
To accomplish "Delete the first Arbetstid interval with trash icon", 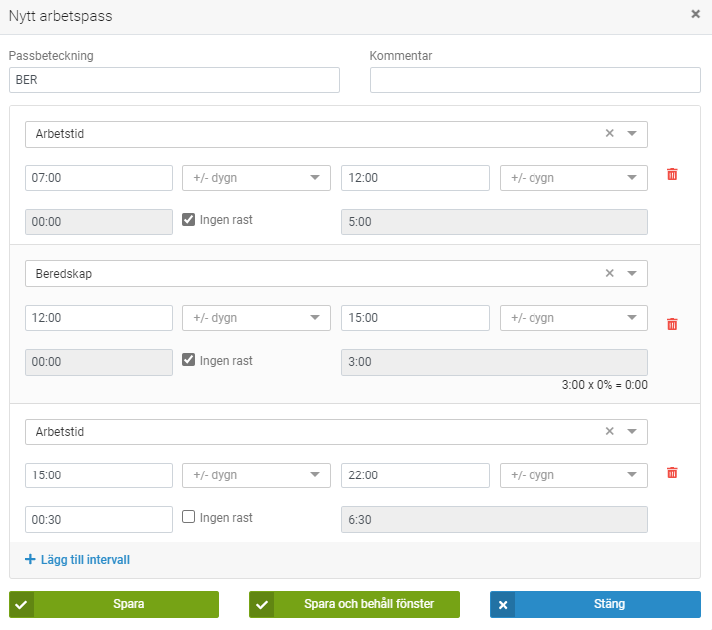I will click(x=672, y=175).
